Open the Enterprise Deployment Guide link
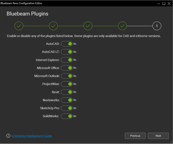 tap(32, 136)
